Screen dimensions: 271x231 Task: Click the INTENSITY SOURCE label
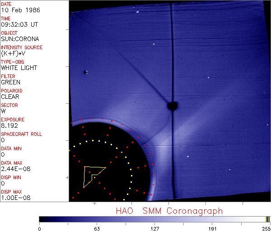click(22, 47)
